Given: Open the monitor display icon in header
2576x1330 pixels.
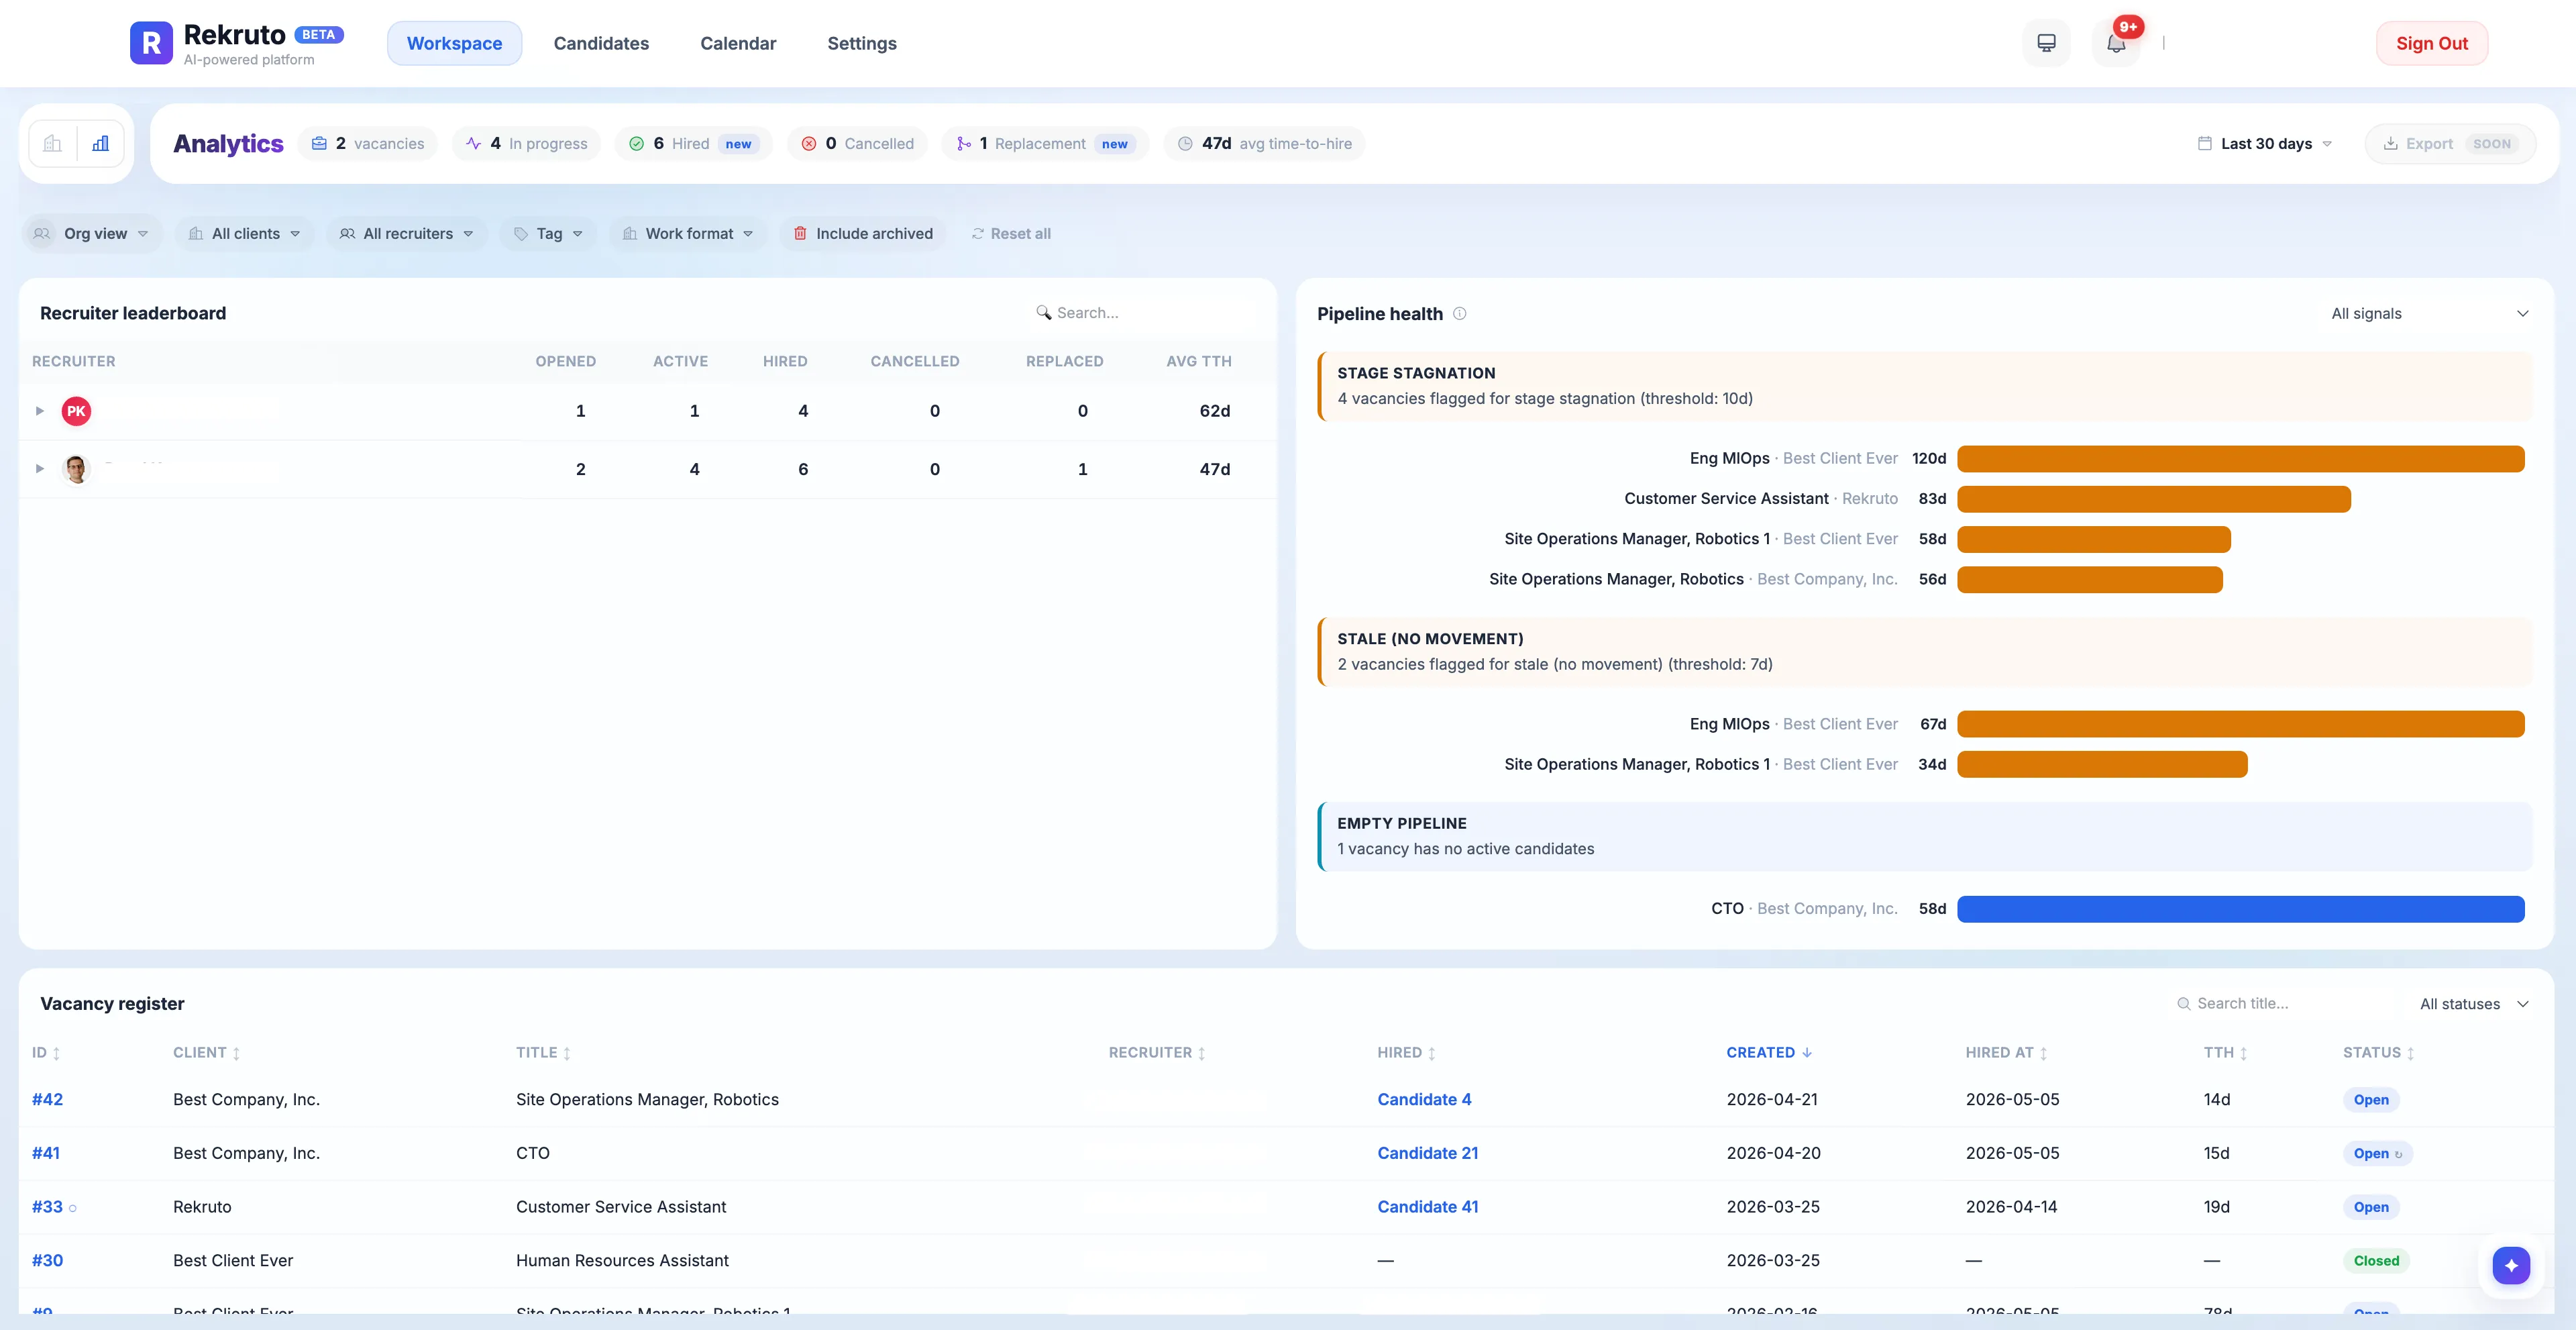Looking at the screenshot, I should (2046, 43).
